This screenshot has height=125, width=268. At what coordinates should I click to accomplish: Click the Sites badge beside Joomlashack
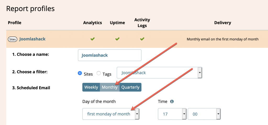pyautogui.click(x=13, y=40)
